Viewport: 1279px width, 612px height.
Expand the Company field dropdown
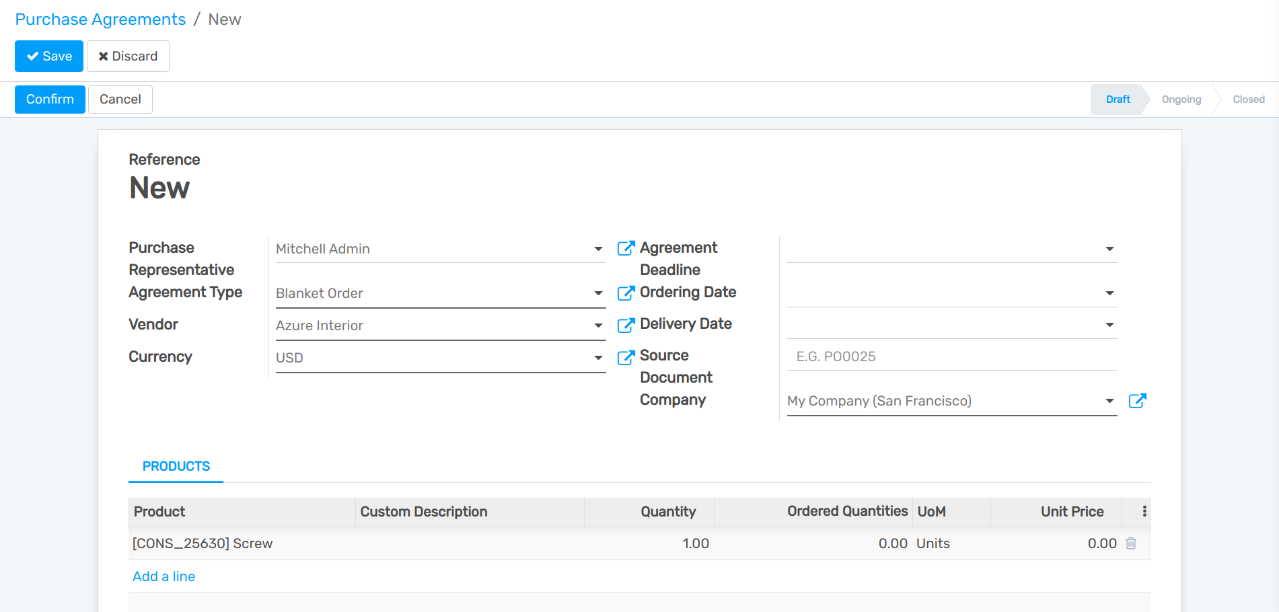coord(1109,400)
